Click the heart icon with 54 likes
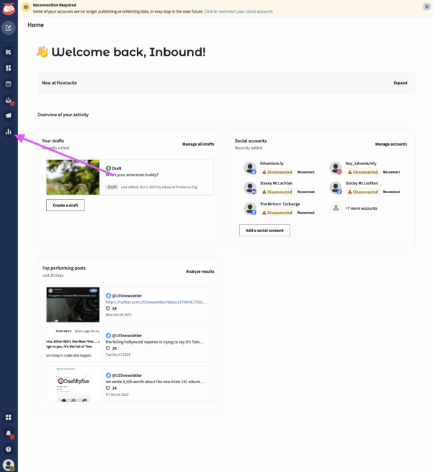Screen dimensions: 433x472 [x=108, y=308]
